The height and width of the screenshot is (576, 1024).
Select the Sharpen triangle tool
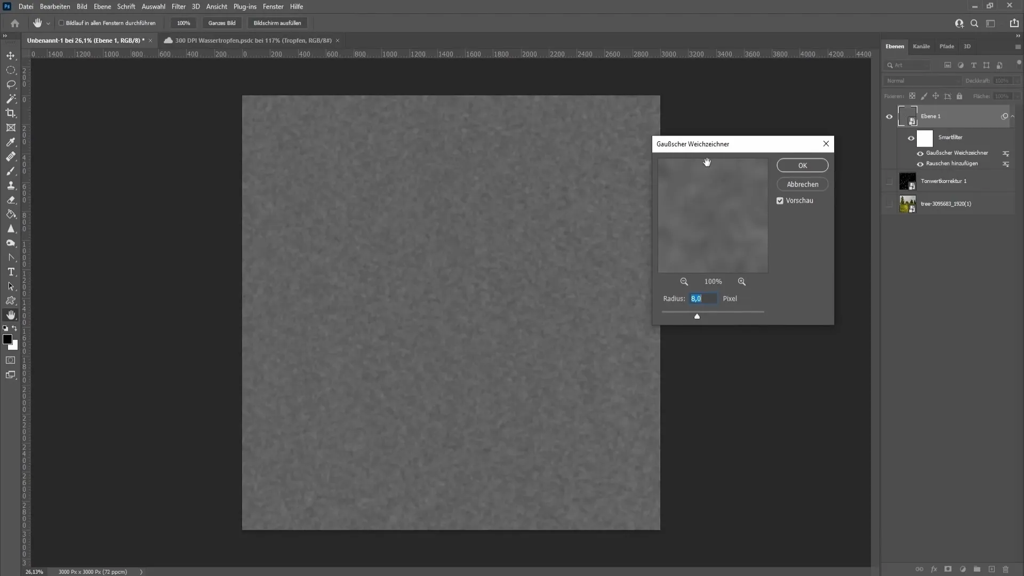tap(11, 229)
